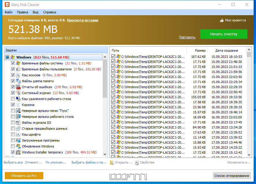Image resolution: width=256 pixels, height=184 pixels.
Task: Open Правка menu
Action: pos(22,12)
